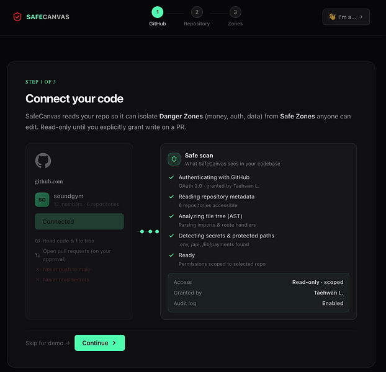Click the "Granted by" label
This screenshot has width=386, height=372.
tap(187, 293)
